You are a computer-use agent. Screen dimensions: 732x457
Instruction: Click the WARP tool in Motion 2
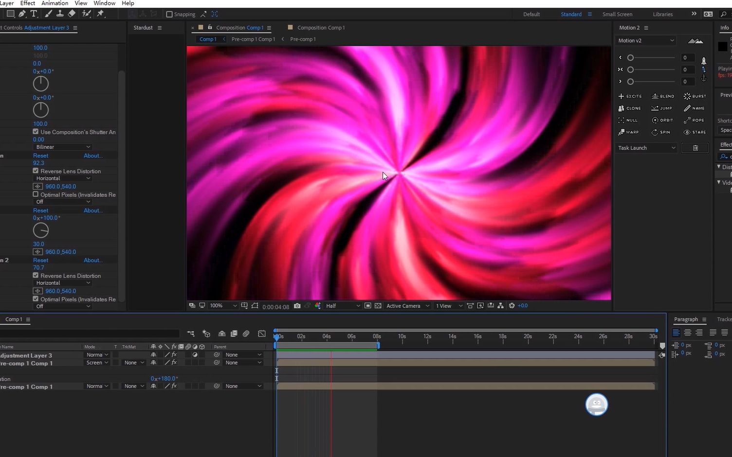click(628, 132)
